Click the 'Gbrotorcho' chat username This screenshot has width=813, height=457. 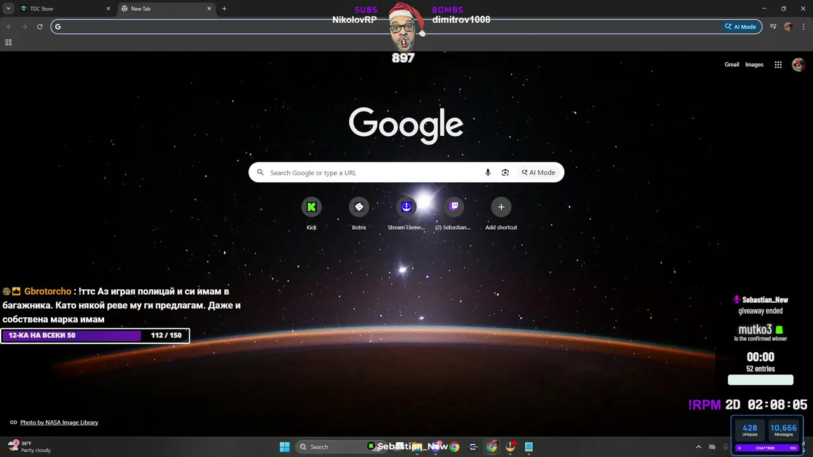pyautogui.click(x=48, y=291)
